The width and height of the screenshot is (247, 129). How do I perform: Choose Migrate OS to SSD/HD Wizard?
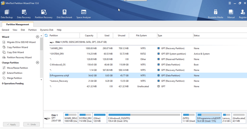pos(21,42)
